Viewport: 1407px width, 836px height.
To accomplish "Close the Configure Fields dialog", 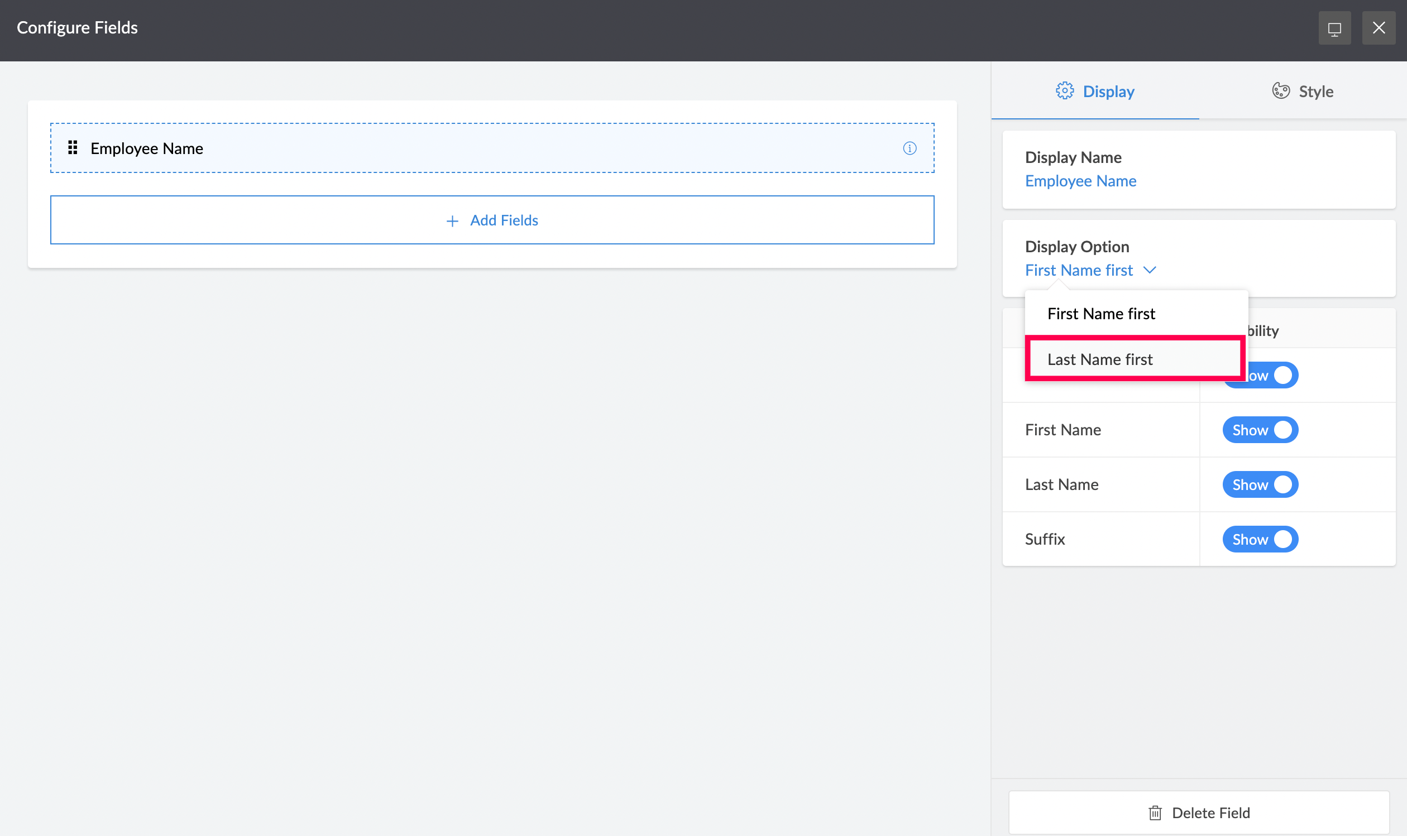I will (1379, 28).
